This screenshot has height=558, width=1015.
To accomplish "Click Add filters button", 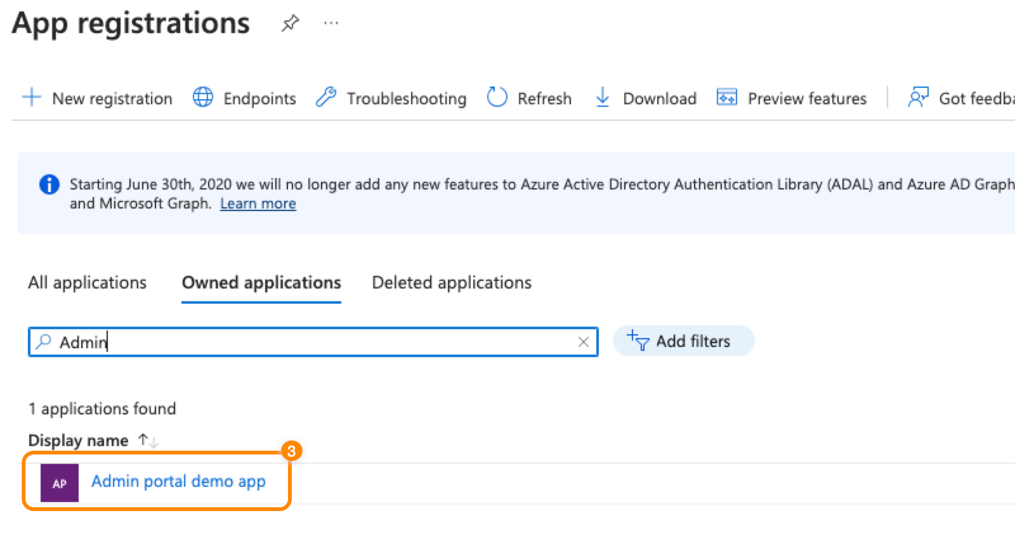I will [683, 341].
